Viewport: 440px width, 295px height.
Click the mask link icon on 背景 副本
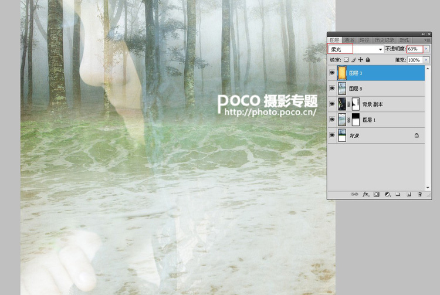point(349,104)
